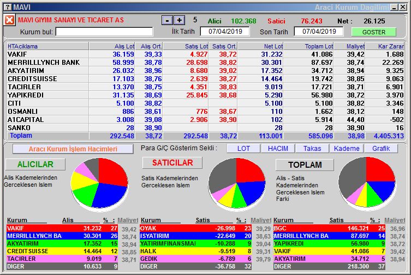Click the yellow VAKIF row in the totals list
Image resolution: width=411 pixels, height=275 pixels.
(330, 251)
